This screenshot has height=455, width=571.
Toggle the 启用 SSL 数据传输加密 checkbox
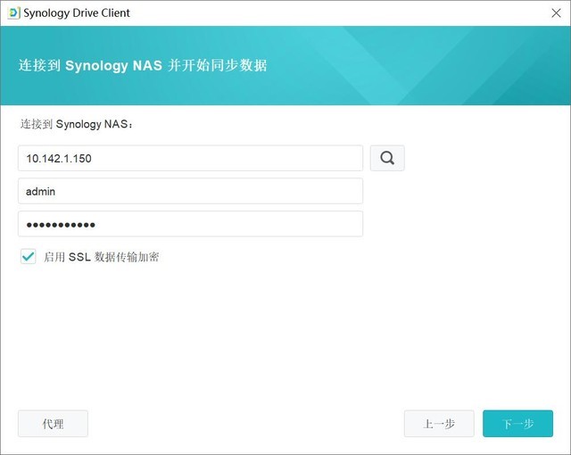tap(28, 257)
